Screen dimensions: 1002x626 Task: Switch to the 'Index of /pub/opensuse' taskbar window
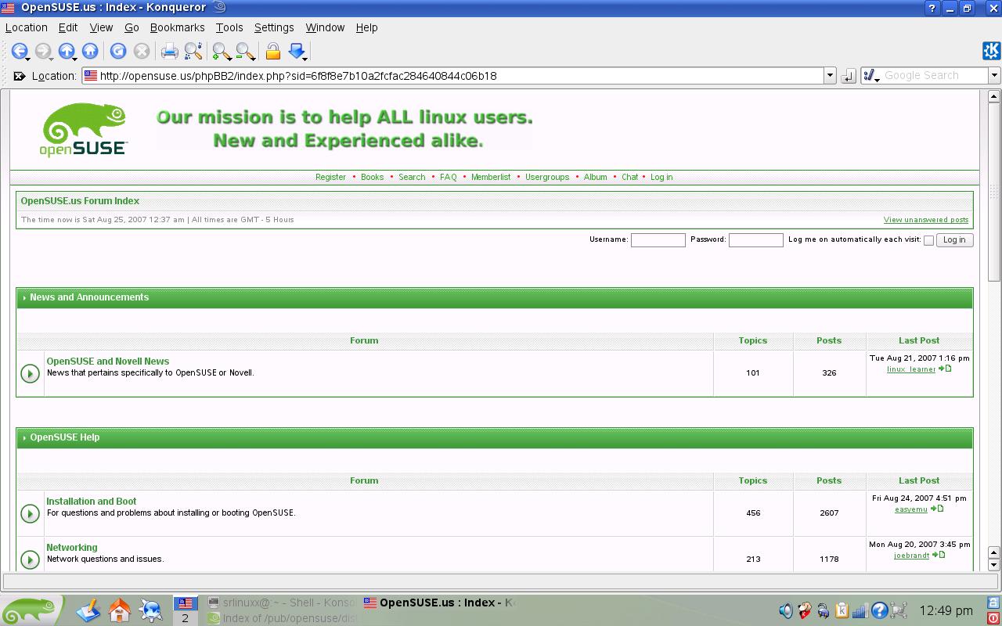(283, 618)
